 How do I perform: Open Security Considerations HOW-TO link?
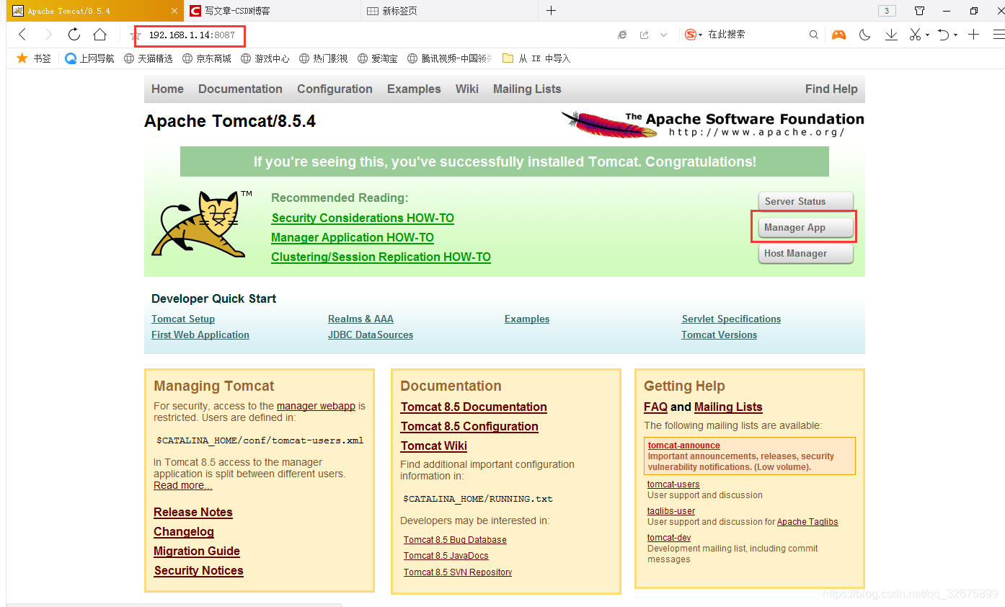coord(363,218)
